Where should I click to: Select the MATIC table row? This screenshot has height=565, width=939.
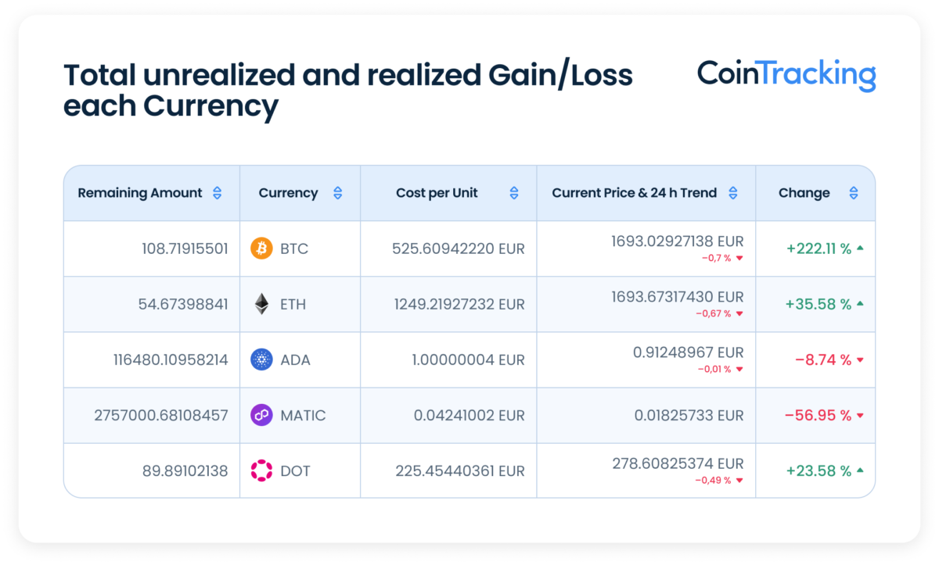click(469, 415)
